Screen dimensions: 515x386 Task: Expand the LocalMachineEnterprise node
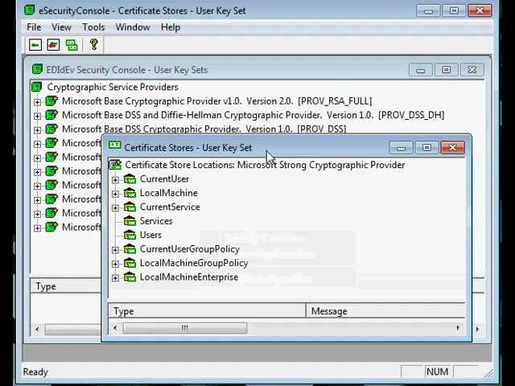115,278
